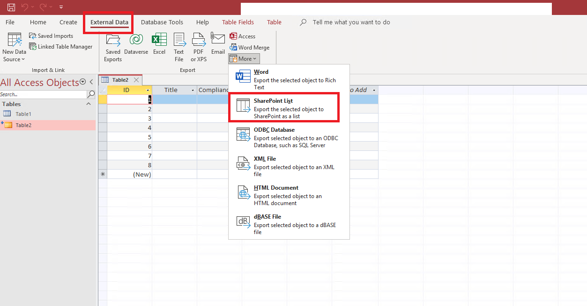Viewport: 587px width, 306px height.
Task: Select Table2 in navigation pane
Action: (x=48, y=125)
